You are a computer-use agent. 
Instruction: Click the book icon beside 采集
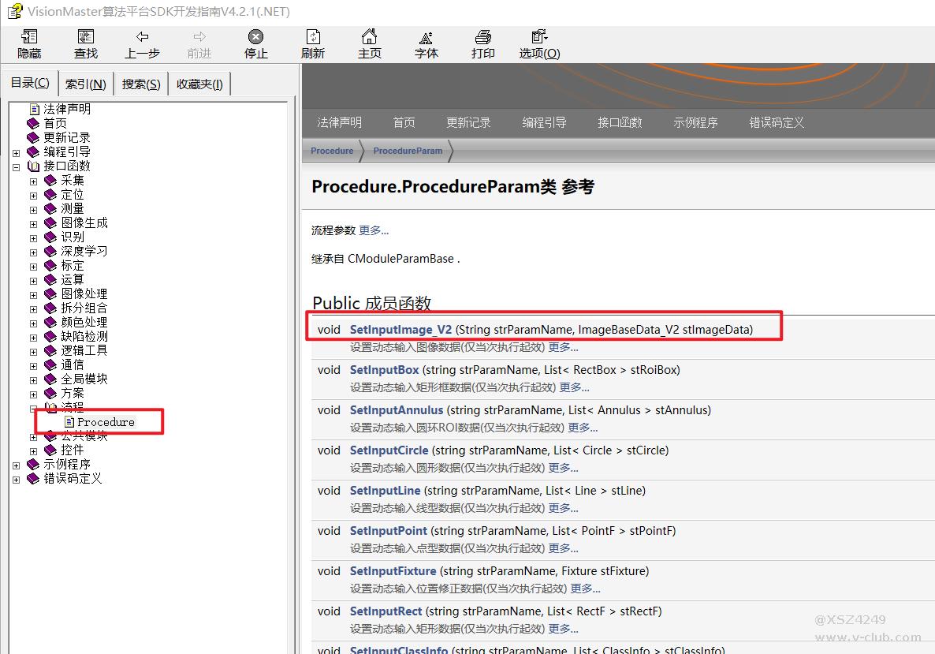coord(50,180)
